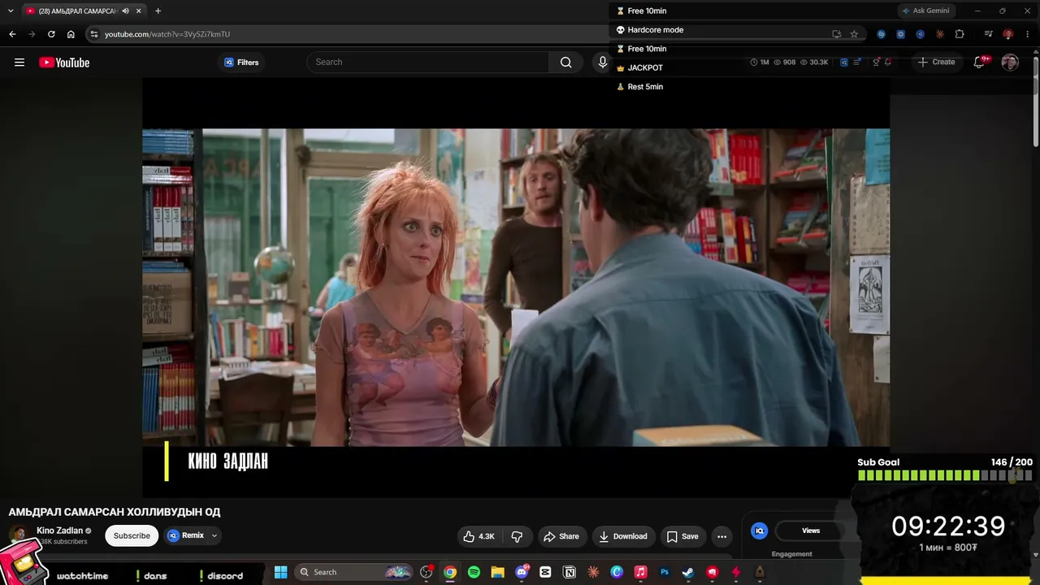Open the tab search dropdown arrow
The image size is (1040, 585).
(x=11, y=11)
